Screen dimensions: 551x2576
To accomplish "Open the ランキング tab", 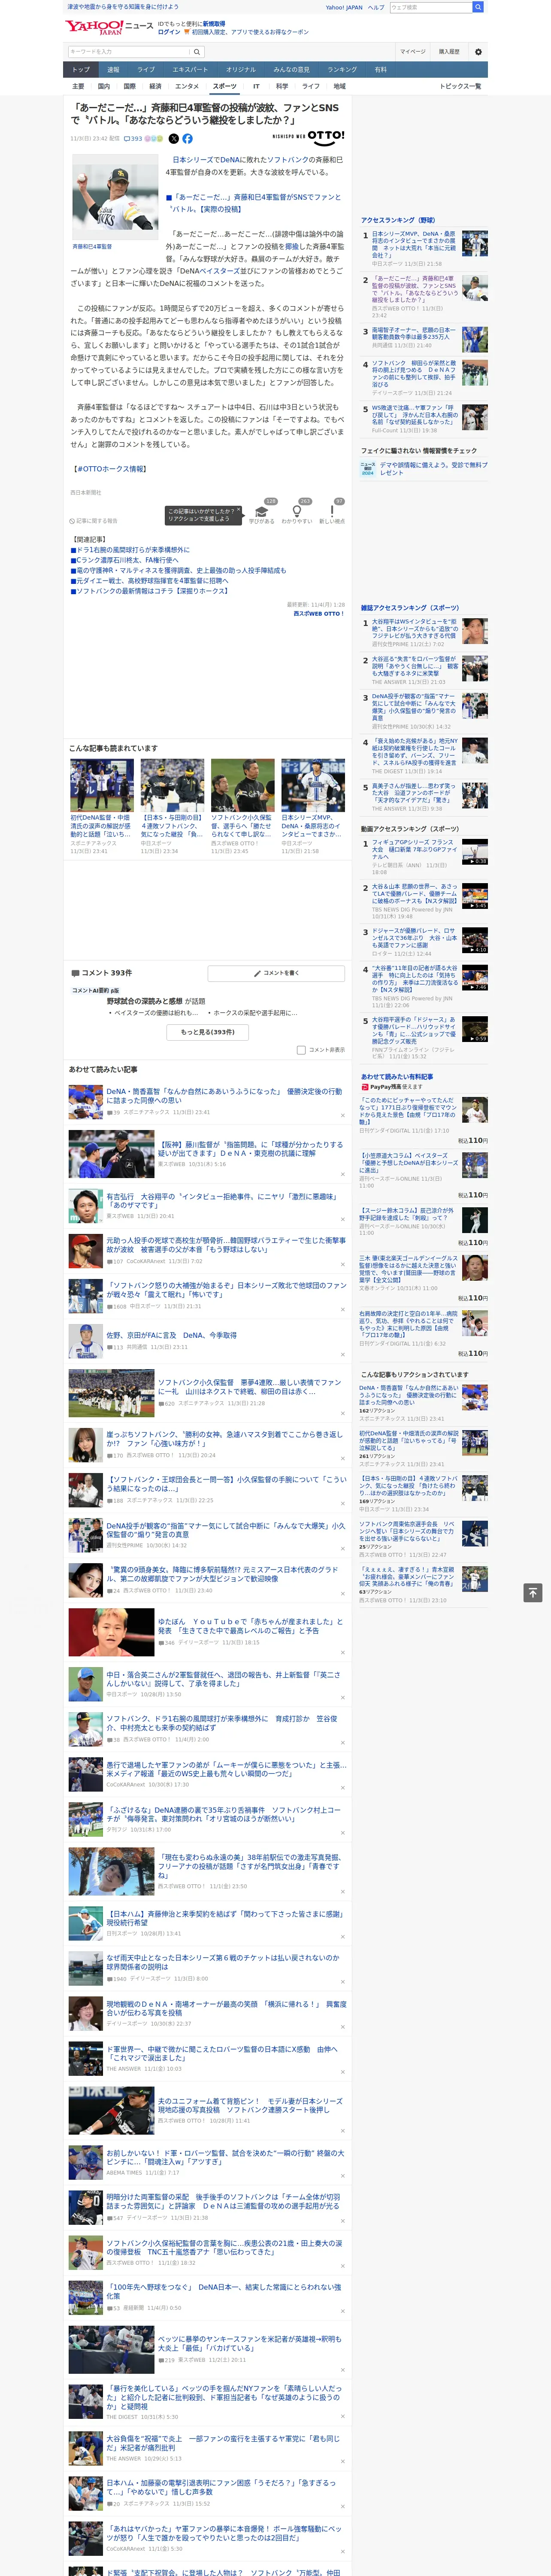I will click(x=342, y=70).
